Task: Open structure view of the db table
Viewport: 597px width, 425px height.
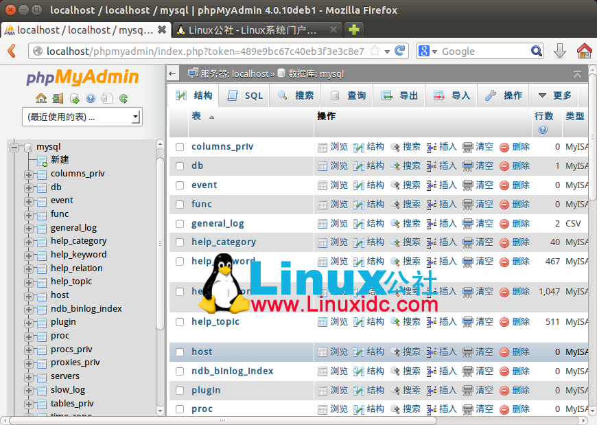Action: click(x=375, y=165)
